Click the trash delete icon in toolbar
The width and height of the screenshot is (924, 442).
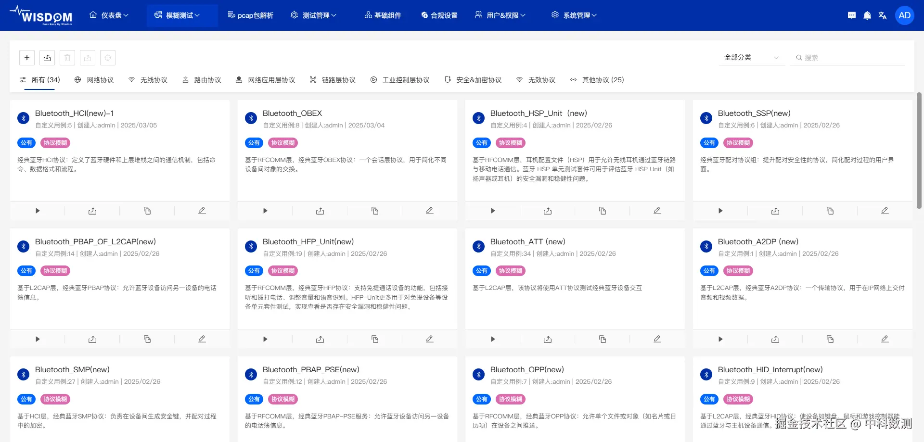(67, 58)
